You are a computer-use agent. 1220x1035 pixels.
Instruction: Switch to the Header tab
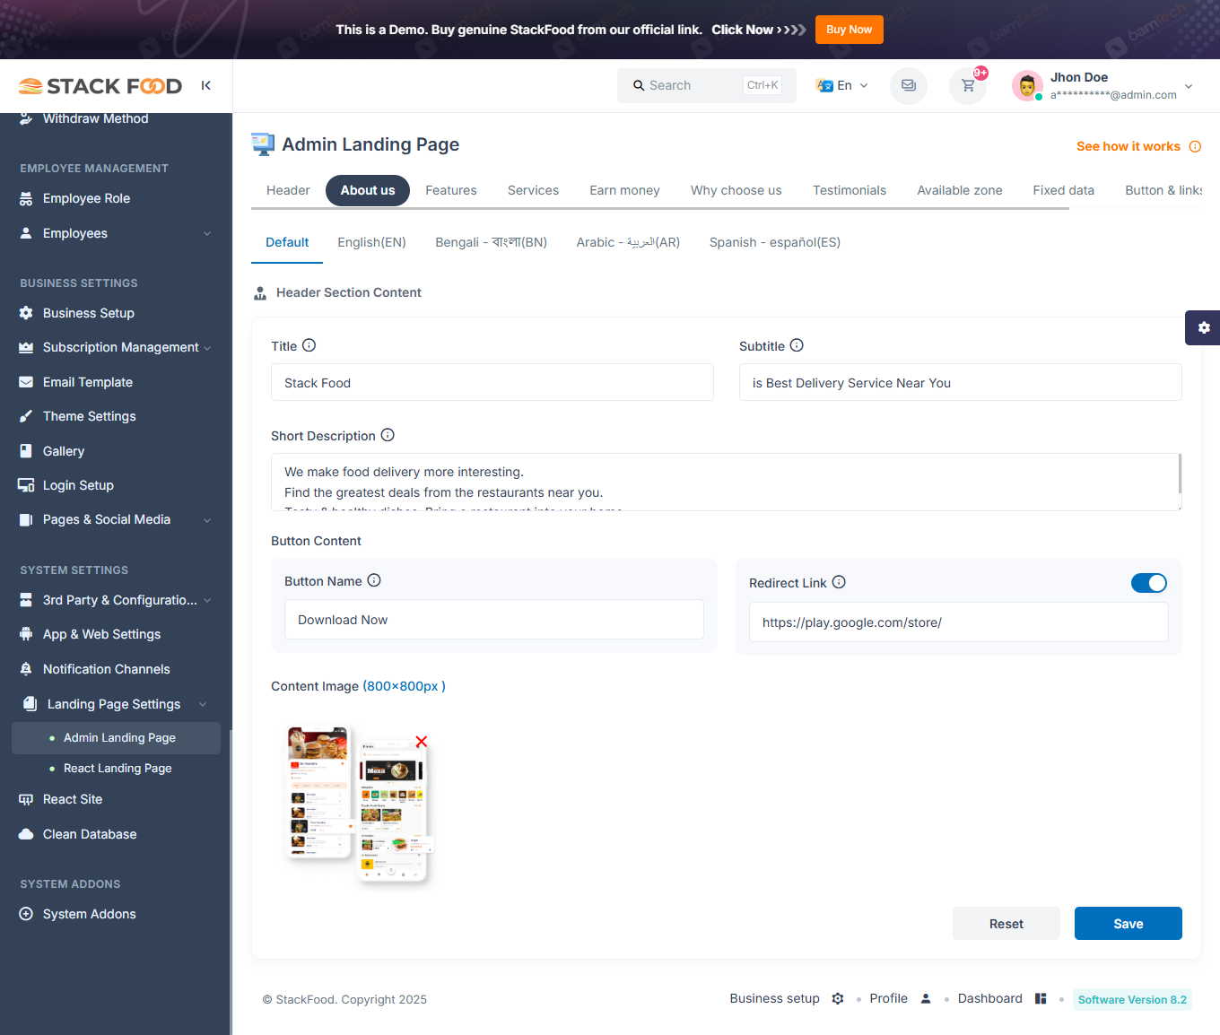[288, 190]
